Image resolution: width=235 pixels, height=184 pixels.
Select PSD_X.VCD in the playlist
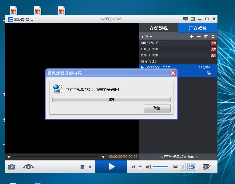(178, 55)
